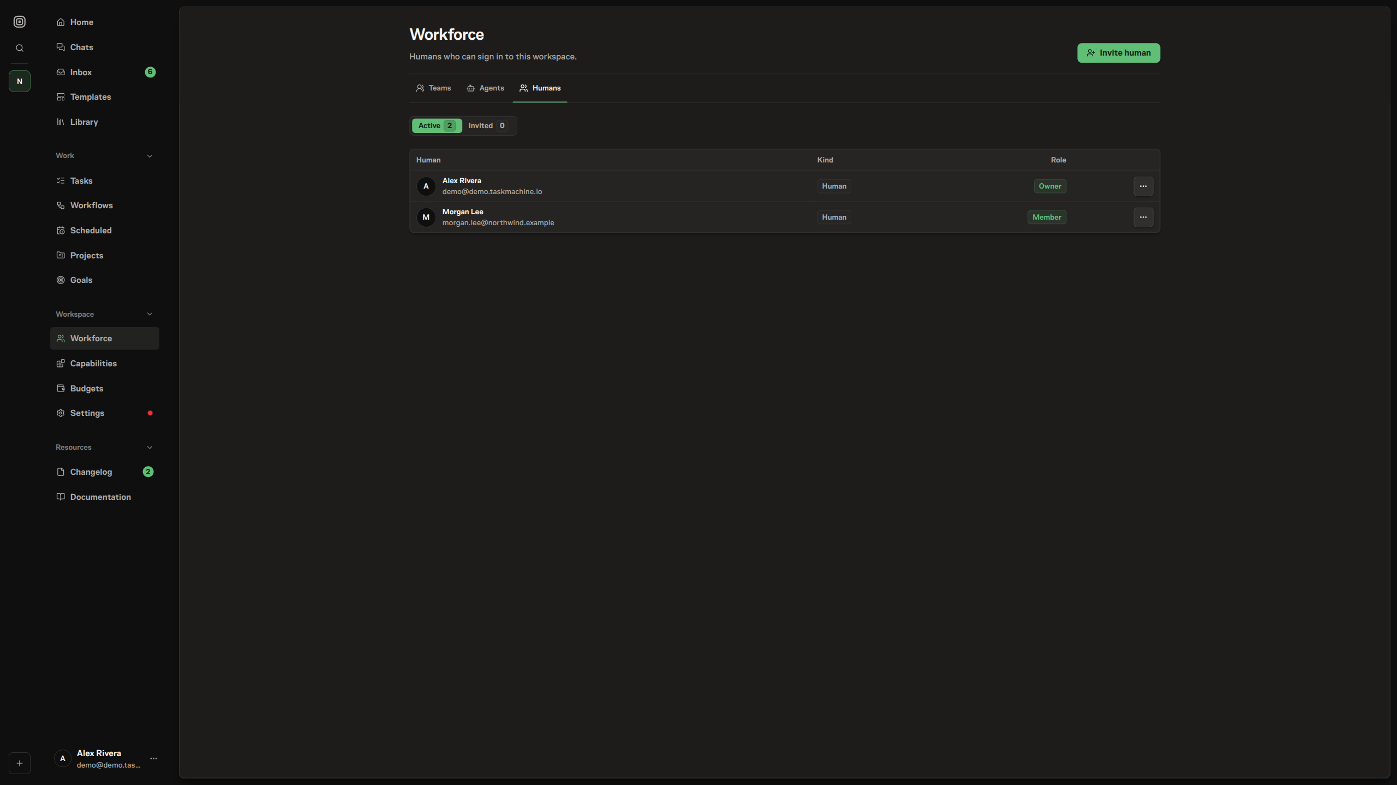Open Tasks in the sidebar
Screen dimensions: 1397x785
105,181
